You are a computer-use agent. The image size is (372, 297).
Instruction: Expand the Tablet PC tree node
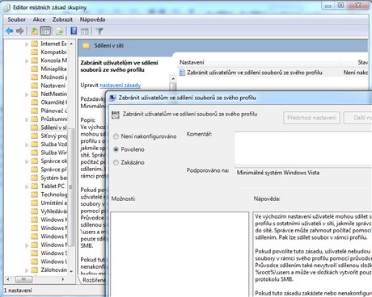27,186
